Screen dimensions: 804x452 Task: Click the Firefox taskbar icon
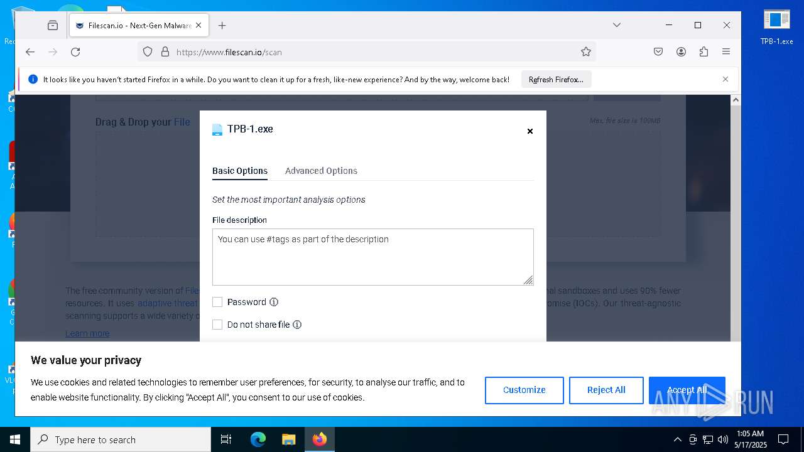[x=319, y=439]
